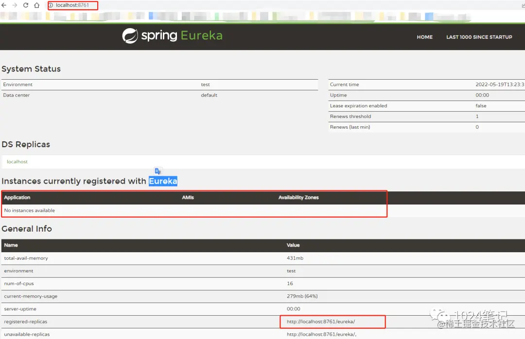Click the value 16 for num-of-cpus

point(290,284)
